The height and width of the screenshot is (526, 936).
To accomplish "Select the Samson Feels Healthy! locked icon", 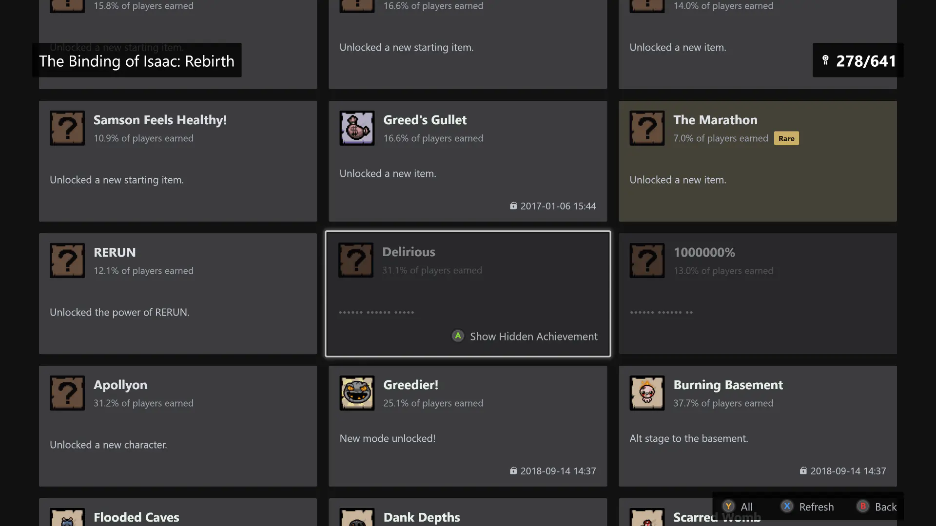I will 67,128.
